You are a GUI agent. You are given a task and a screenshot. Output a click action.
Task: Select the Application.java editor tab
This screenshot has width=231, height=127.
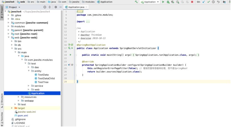click(76, 7)
